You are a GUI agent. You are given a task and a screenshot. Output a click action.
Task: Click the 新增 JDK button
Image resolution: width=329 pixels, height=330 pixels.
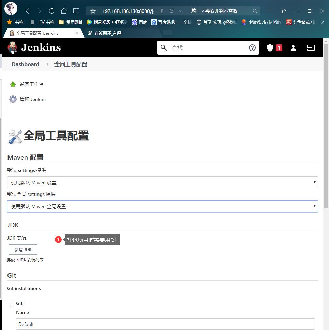pos(23,249)
